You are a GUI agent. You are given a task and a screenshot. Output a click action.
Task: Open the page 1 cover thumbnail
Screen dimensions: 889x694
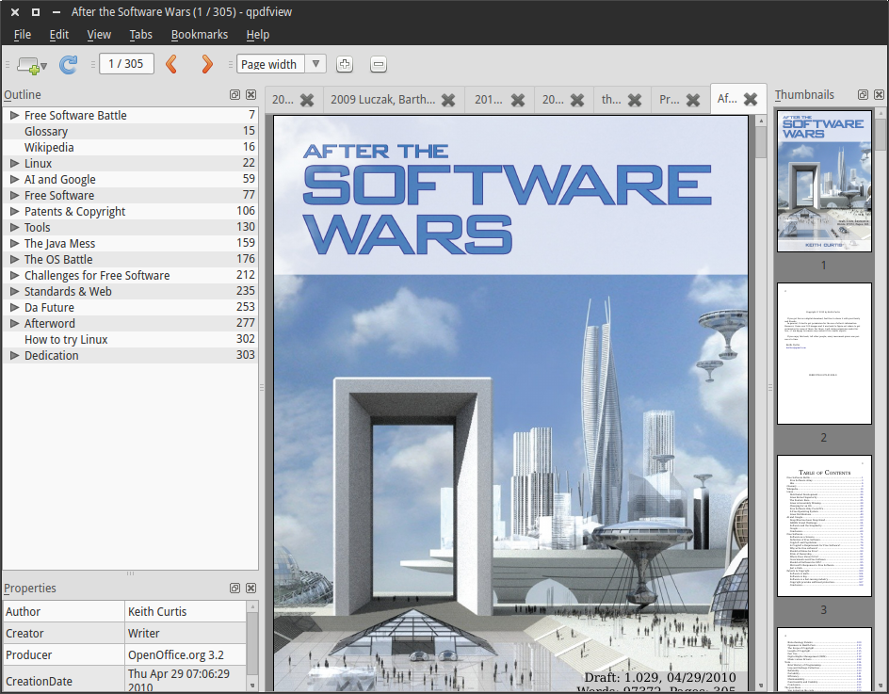click(x=824, y=182)
